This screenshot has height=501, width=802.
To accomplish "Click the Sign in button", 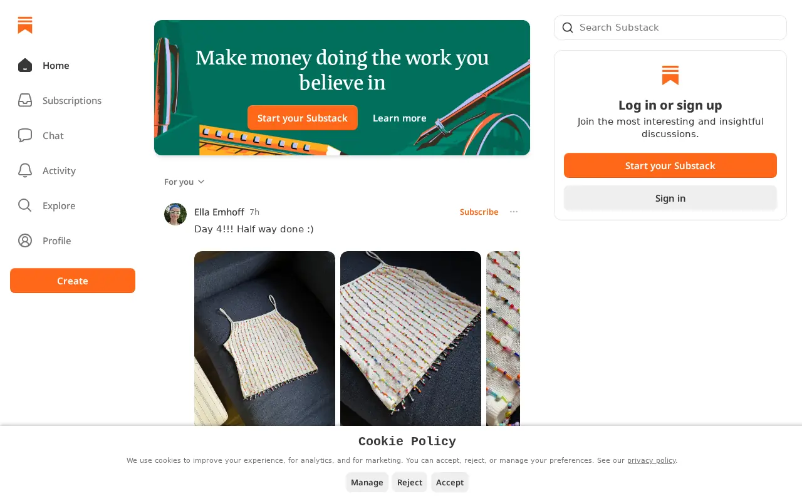I will [670, 198].
